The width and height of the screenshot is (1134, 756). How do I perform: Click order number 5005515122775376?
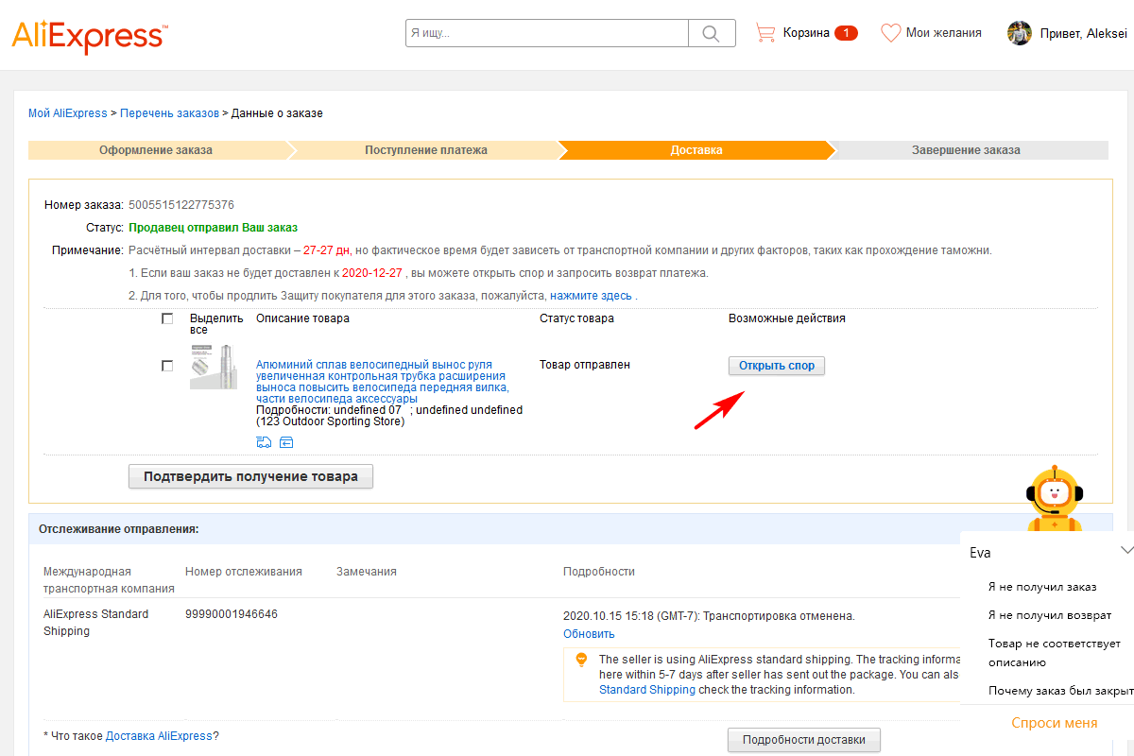[181, 205]
